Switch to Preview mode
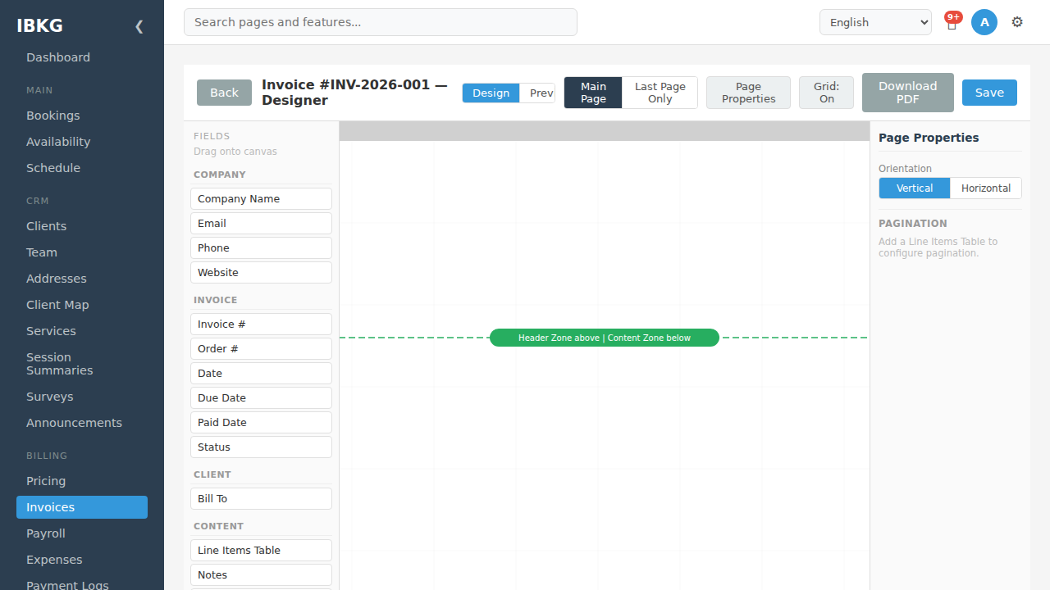 point(538,93)
